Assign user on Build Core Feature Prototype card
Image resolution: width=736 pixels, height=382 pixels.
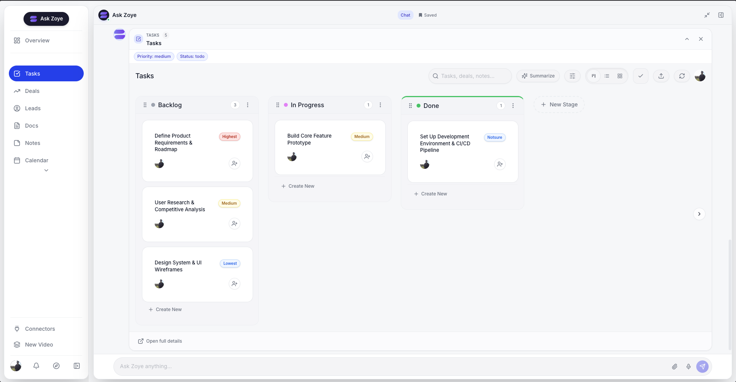click(x=367, y=157)
